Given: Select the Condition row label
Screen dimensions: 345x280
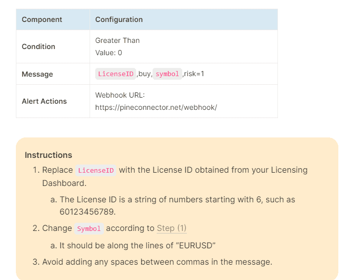Looking at the screenshot, I should [38, 46].
